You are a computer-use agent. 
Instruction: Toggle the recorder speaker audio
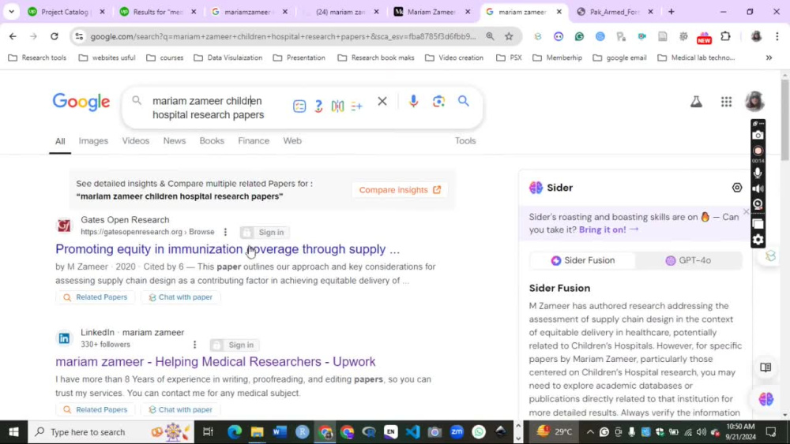(758, 188)
